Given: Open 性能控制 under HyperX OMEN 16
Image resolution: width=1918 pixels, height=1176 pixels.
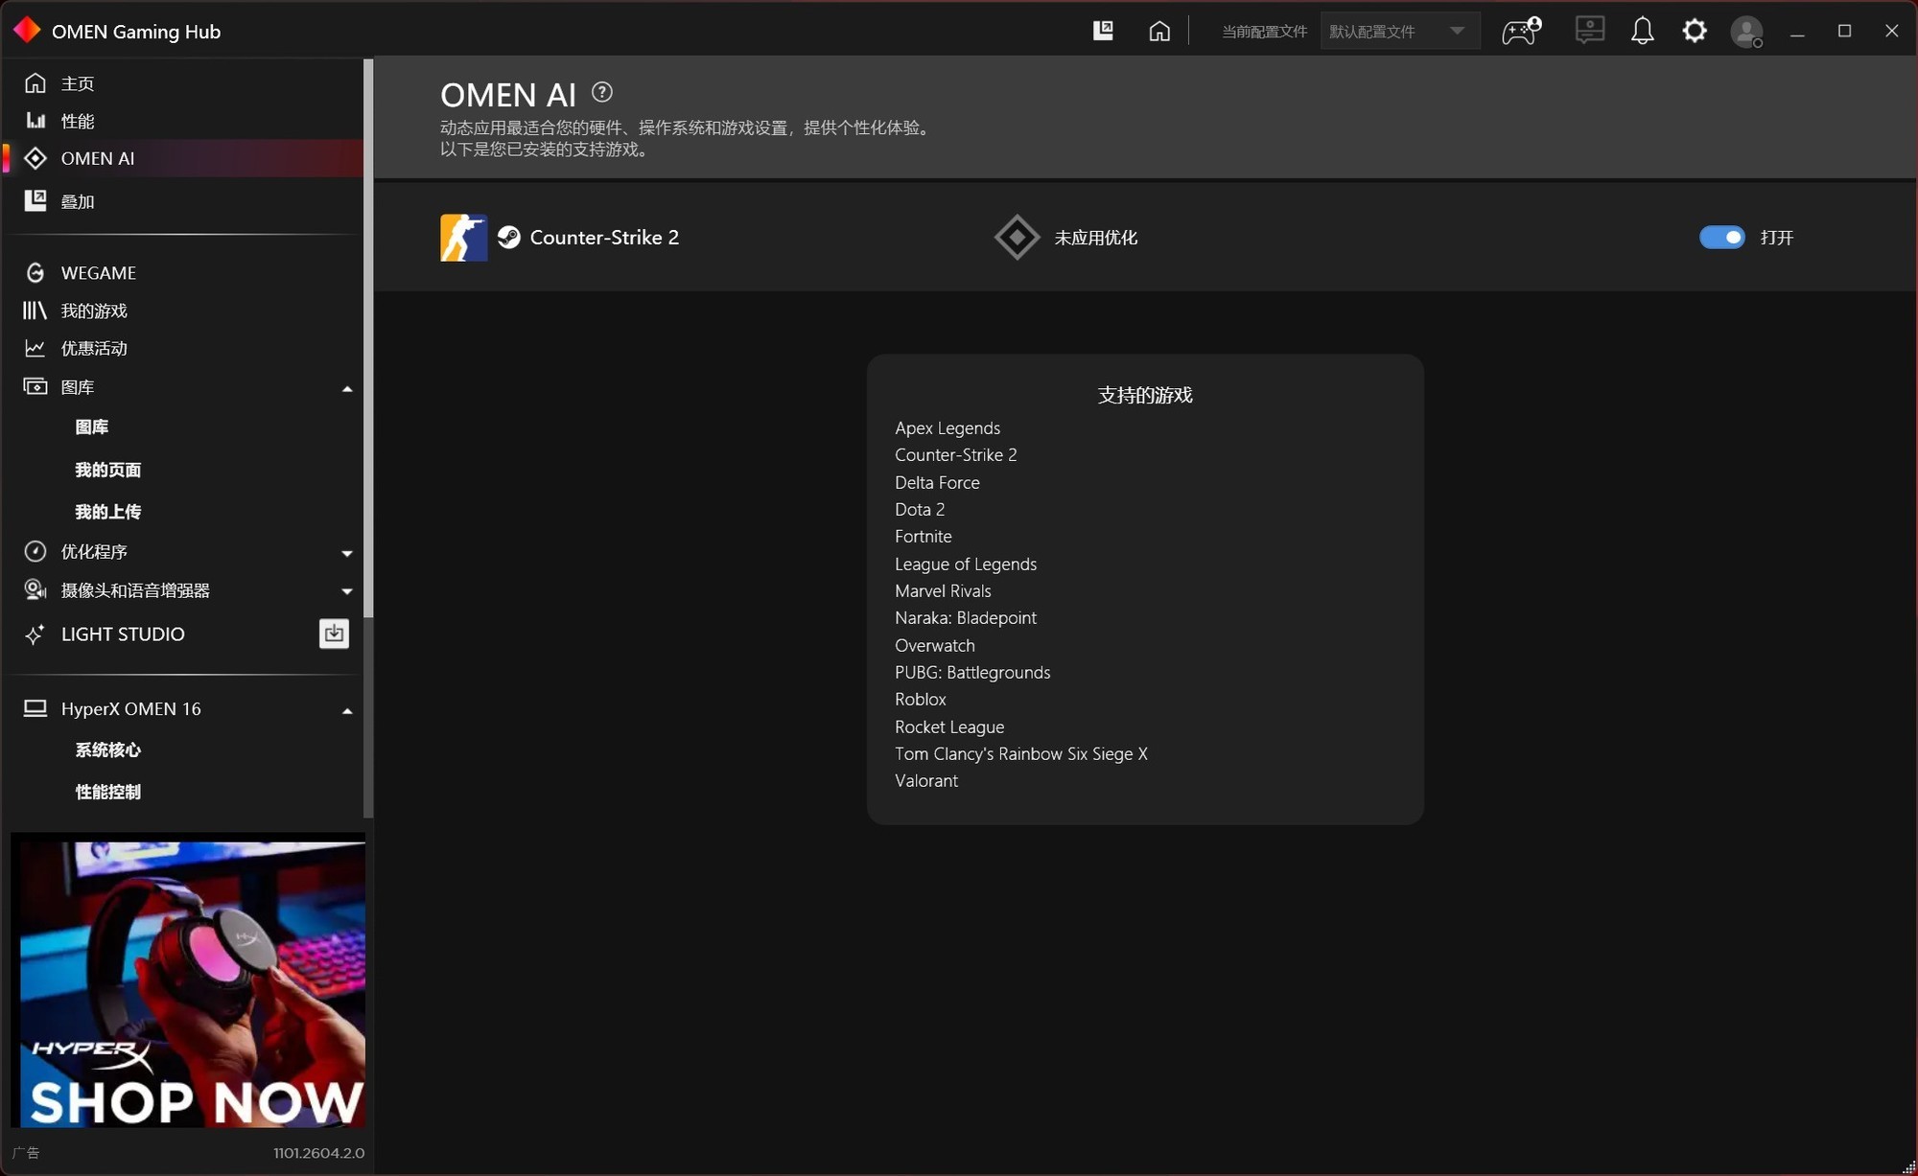Looking at the screenshot, I should point(108,792).
